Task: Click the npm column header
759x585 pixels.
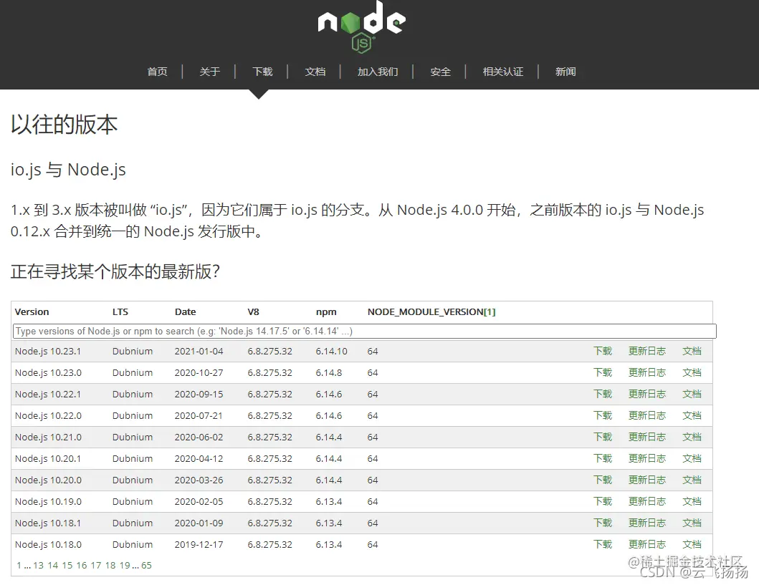Action: point(326,312)
